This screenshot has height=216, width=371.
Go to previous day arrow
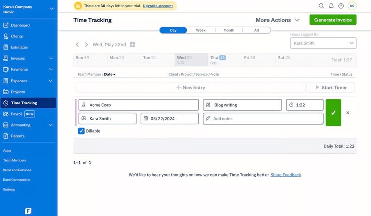pos(77,45)
